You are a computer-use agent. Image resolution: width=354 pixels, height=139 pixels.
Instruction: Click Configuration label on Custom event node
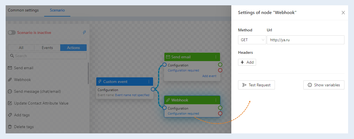coord(108,90)
